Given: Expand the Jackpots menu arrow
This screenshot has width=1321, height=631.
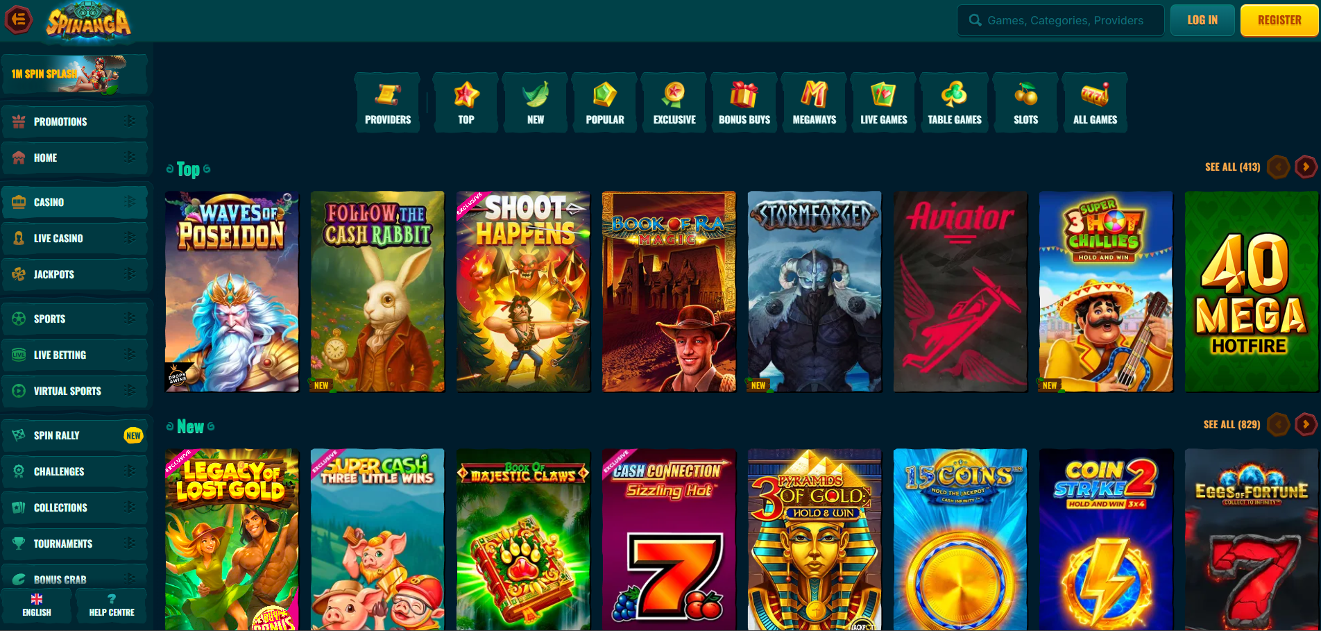Looking at the screenshot, I should [x=129, y=274].
